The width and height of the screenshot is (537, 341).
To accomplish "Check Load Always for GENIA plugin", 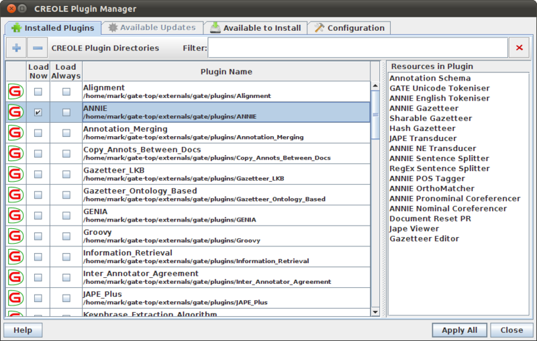I will pyautogui.click(x=66, y=215).
